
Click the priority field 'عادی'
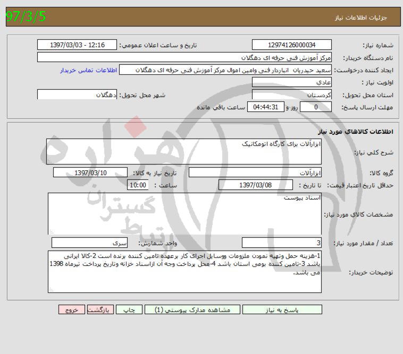292,82
